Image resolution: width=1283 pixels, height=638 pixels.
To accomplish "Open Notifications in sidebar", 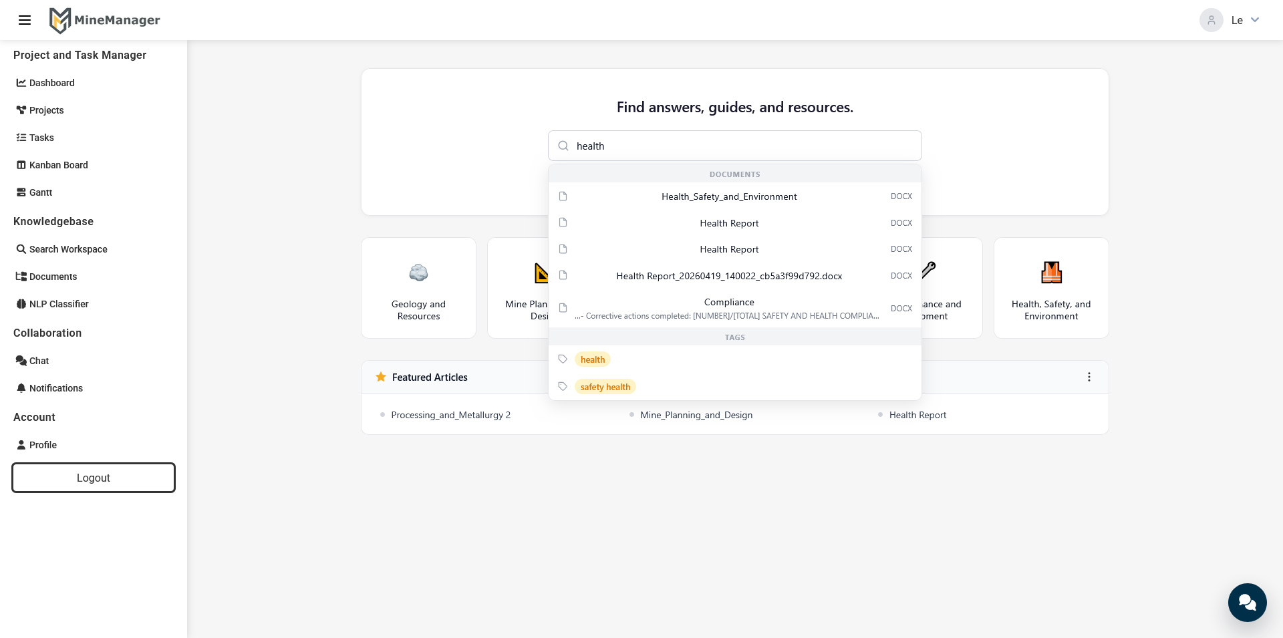I will [x=49, y=388].
